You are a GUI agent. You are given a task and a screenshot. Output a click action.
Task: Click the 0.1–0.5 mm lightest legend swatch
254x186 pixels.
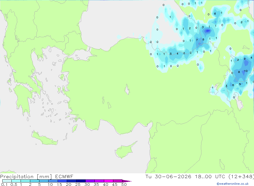pyautogui.click(x=7, y=181)
